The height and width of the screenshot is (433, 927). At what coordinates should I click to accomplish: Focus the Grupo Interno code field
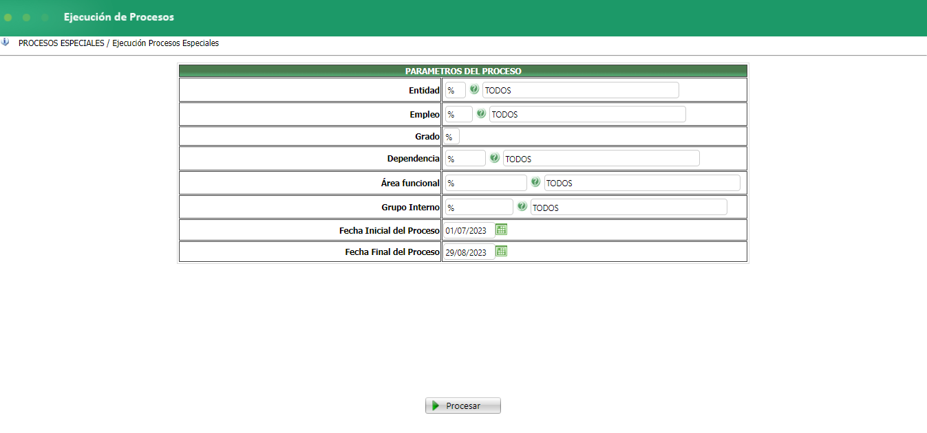(x=479, y=207)
